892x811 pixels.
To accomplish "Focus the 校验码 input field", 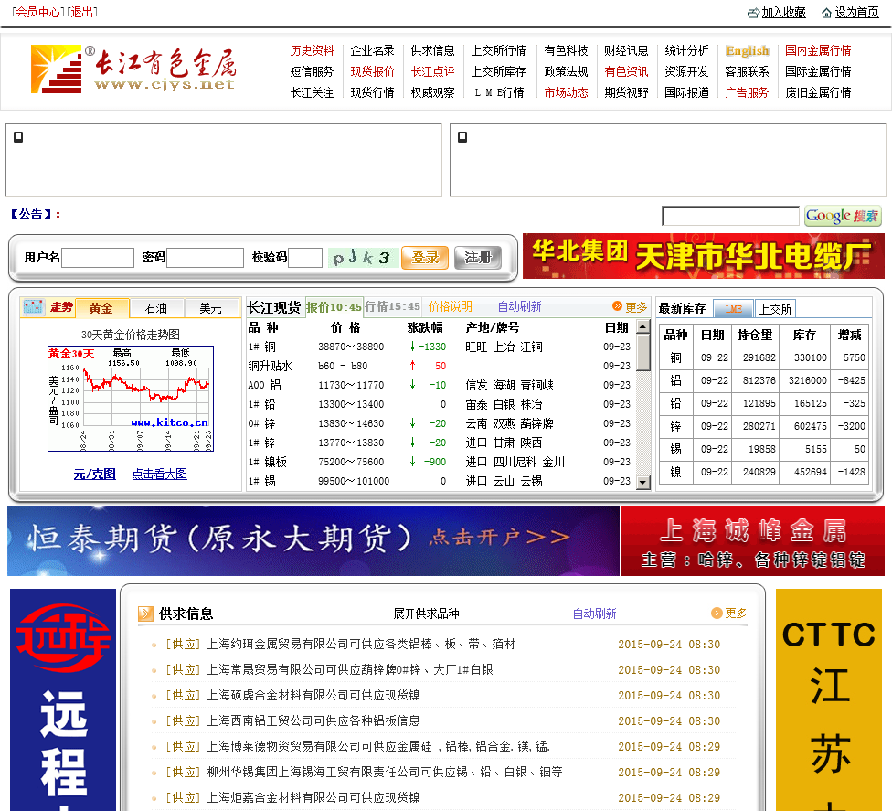I will (305, 257).
